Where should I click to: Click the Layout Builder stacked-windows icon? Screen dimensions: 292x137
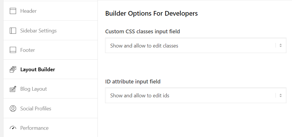coord(13,70)
